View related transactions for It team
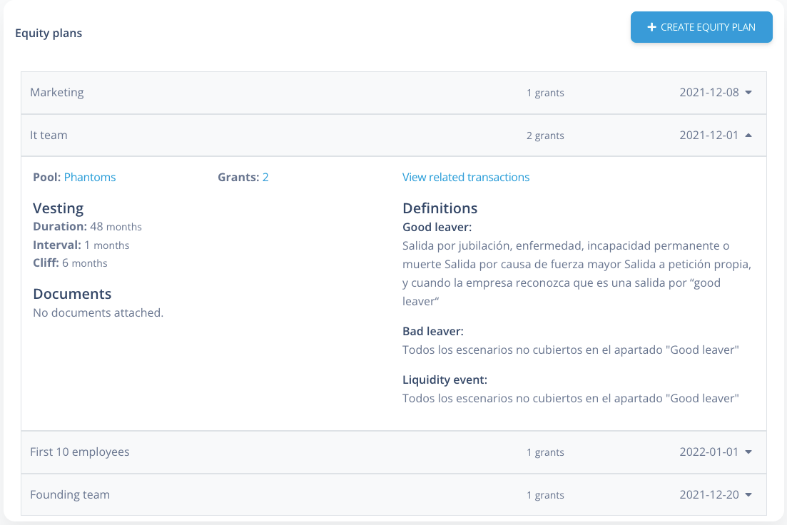Screen dimensions: 787x525 point(466,177)
